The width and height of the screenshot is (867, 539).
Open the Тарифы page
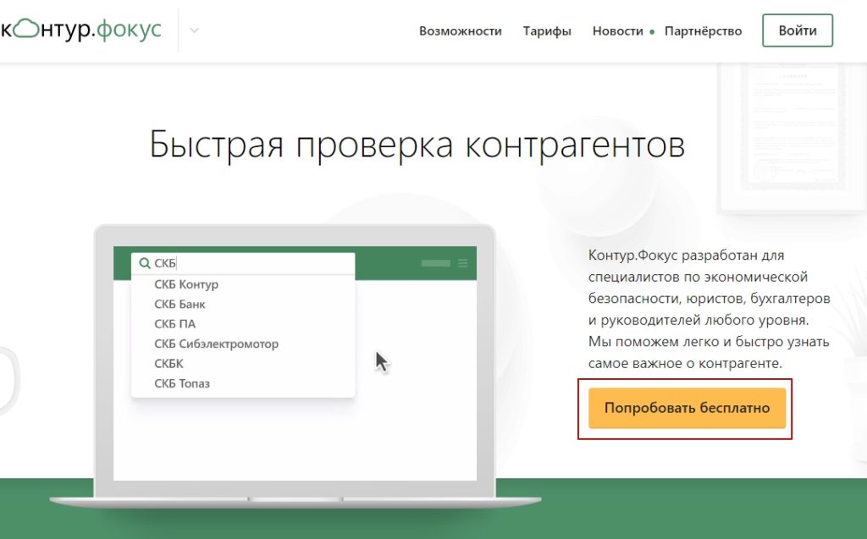click(547, 31)
